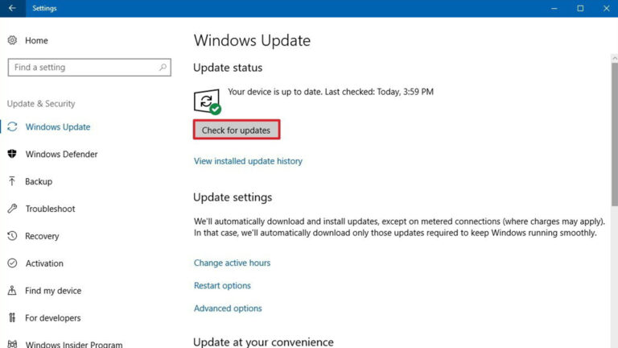Click the Find my device person icon

click(12, 290)
